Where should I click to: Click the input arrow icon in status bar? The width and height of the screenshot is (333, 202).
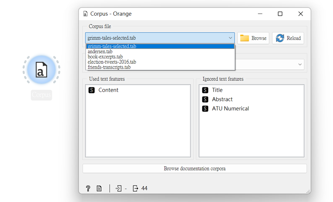(119, 188)
